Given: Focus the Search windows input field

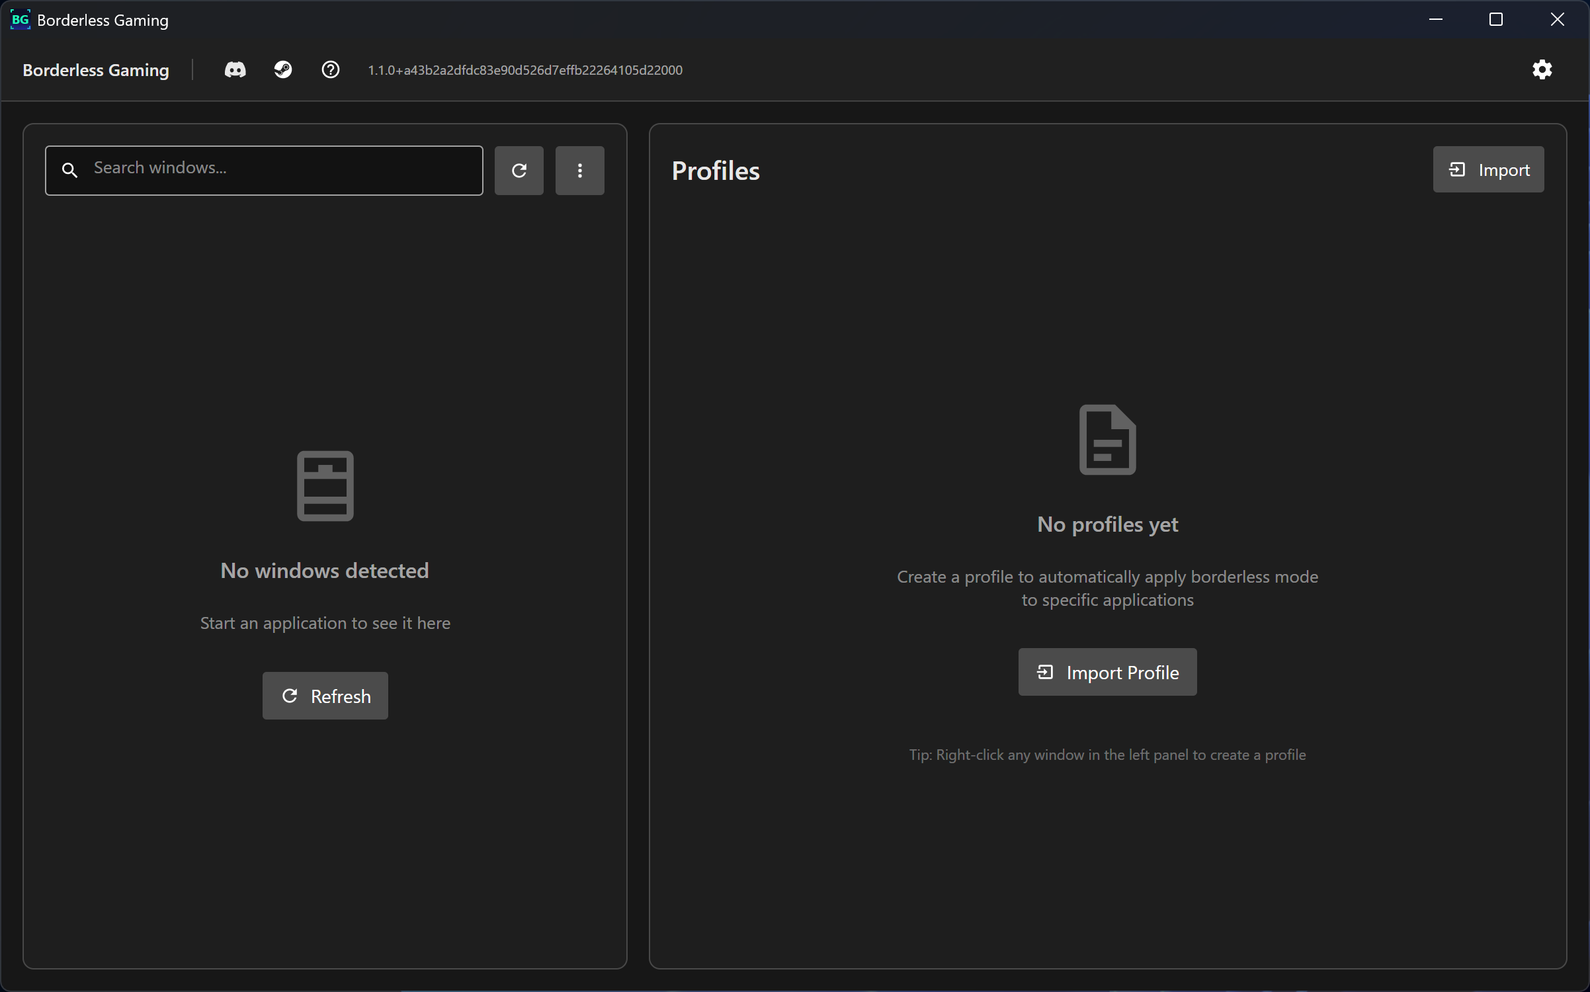Looking at the screenshot, I should (284, 169).
